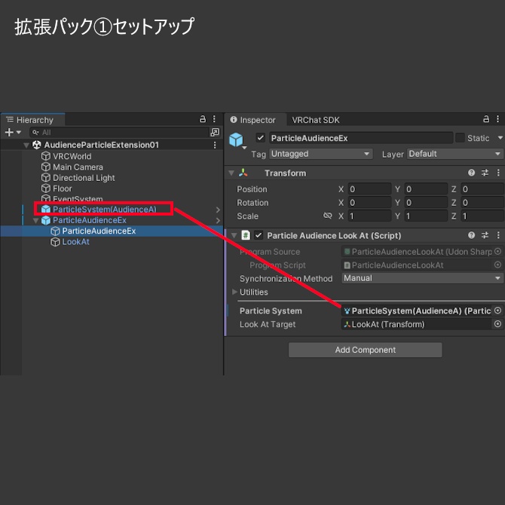Open the Hierarchy panel three-dot menu
The image size is (505, 505).
(214, 119)
